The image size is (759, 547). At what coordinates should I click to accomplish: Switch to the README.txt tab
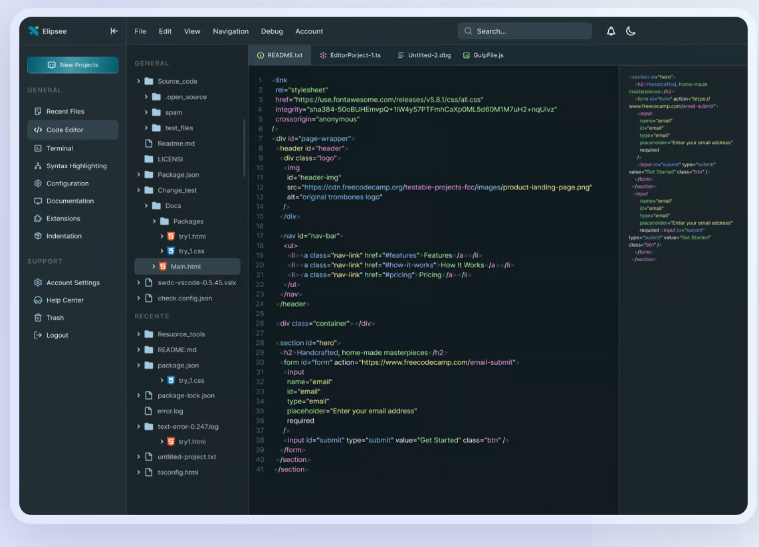pos(280,55)
